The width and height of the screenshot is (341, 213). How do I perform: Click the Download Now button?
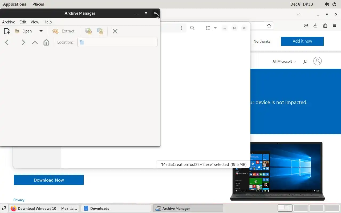49,180
